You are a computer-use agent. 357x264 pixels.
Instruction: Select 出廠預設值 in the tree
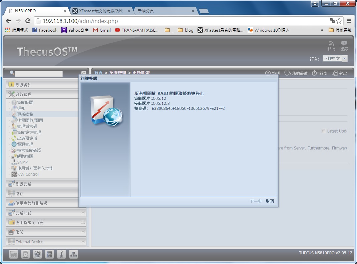27,138
